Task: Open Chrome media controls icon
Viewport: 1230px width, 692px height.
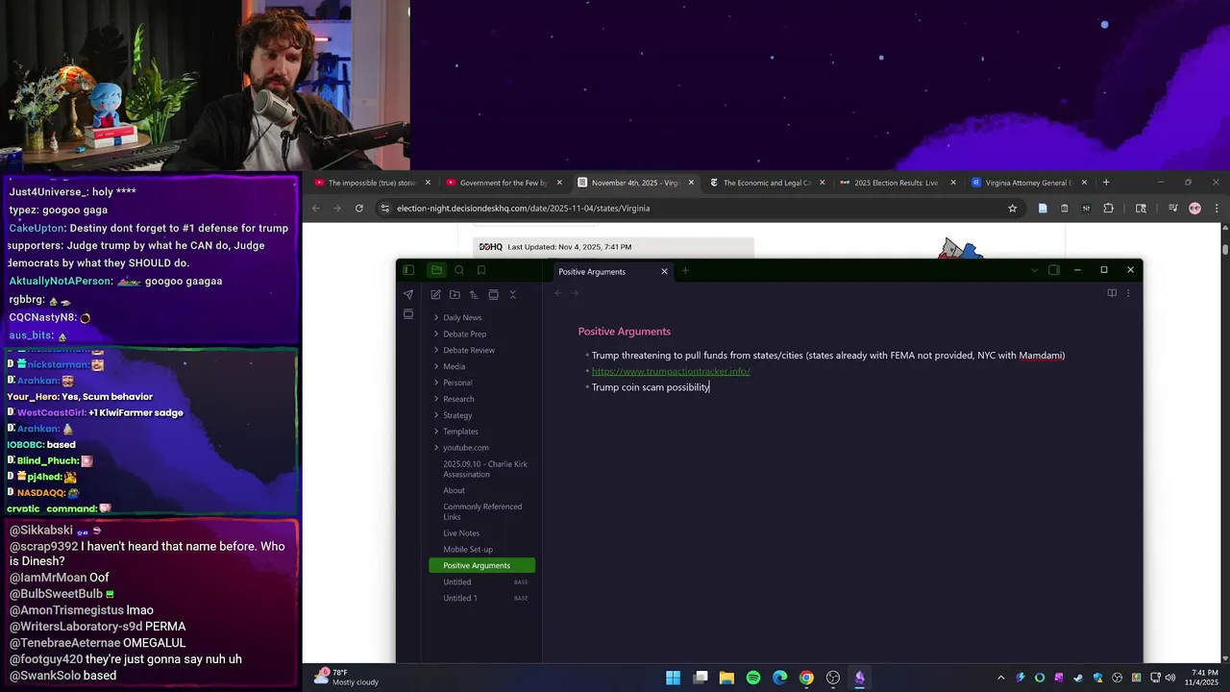Action: point(1173,209)
